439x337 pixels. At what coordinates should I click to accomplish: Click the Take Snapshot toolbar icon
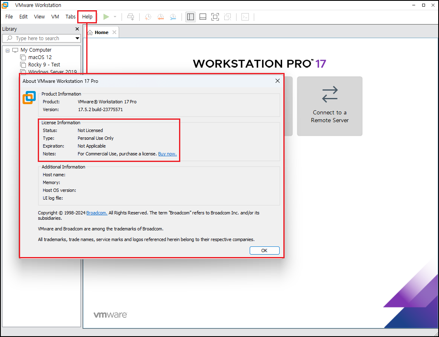coord(148,17)
